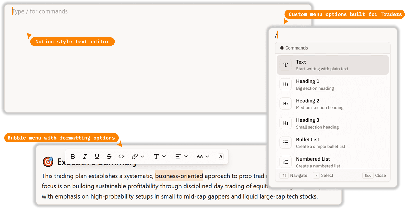Choose Heading 3 from commands list
Image resolution: width=405 pixels, height=209 pixels.
pyautogui.click(x=333, y=123)
